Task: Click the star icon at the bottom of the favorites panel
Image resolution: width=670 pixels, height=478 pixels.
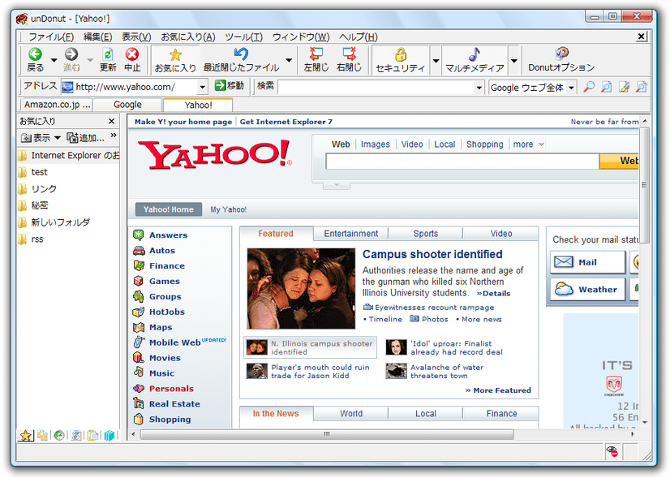Action: [26, 435]
